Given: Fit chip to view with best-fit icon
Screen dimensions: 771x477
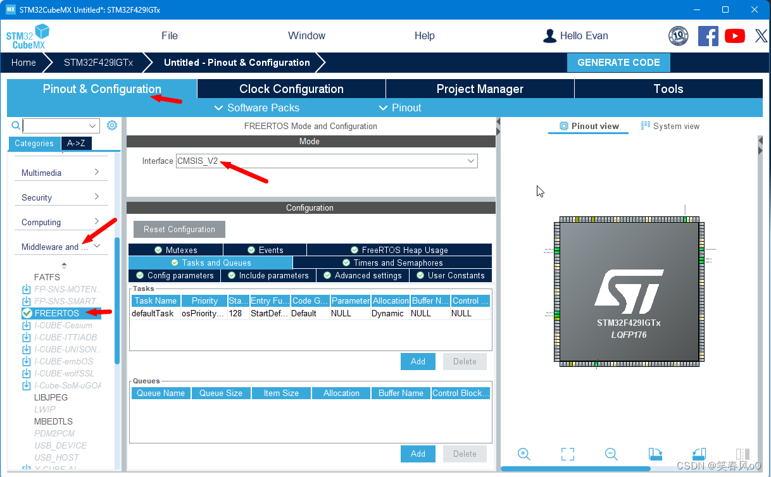Looking at the screenshot, I should coord(568,454).
